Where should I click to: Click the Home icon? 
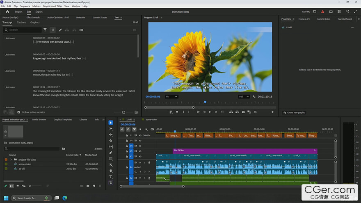pyautogui.click(x=7, y=11)
